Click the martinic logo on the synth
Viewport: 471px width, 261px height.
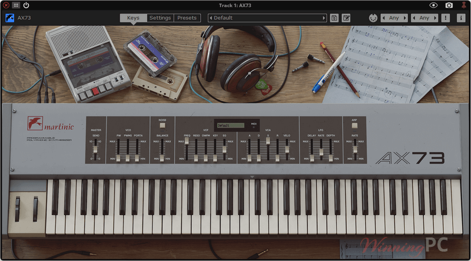pyautogui.click(x=50, y=123)
